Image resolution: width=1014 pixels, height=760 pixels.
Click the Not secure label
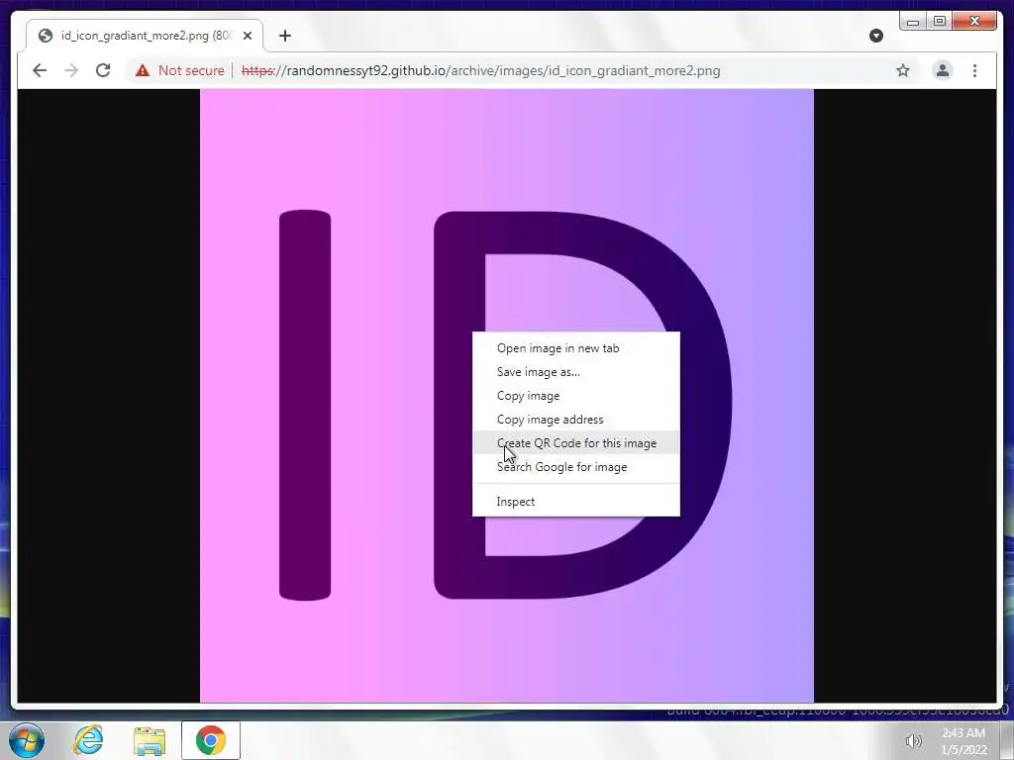coord(191,70)
